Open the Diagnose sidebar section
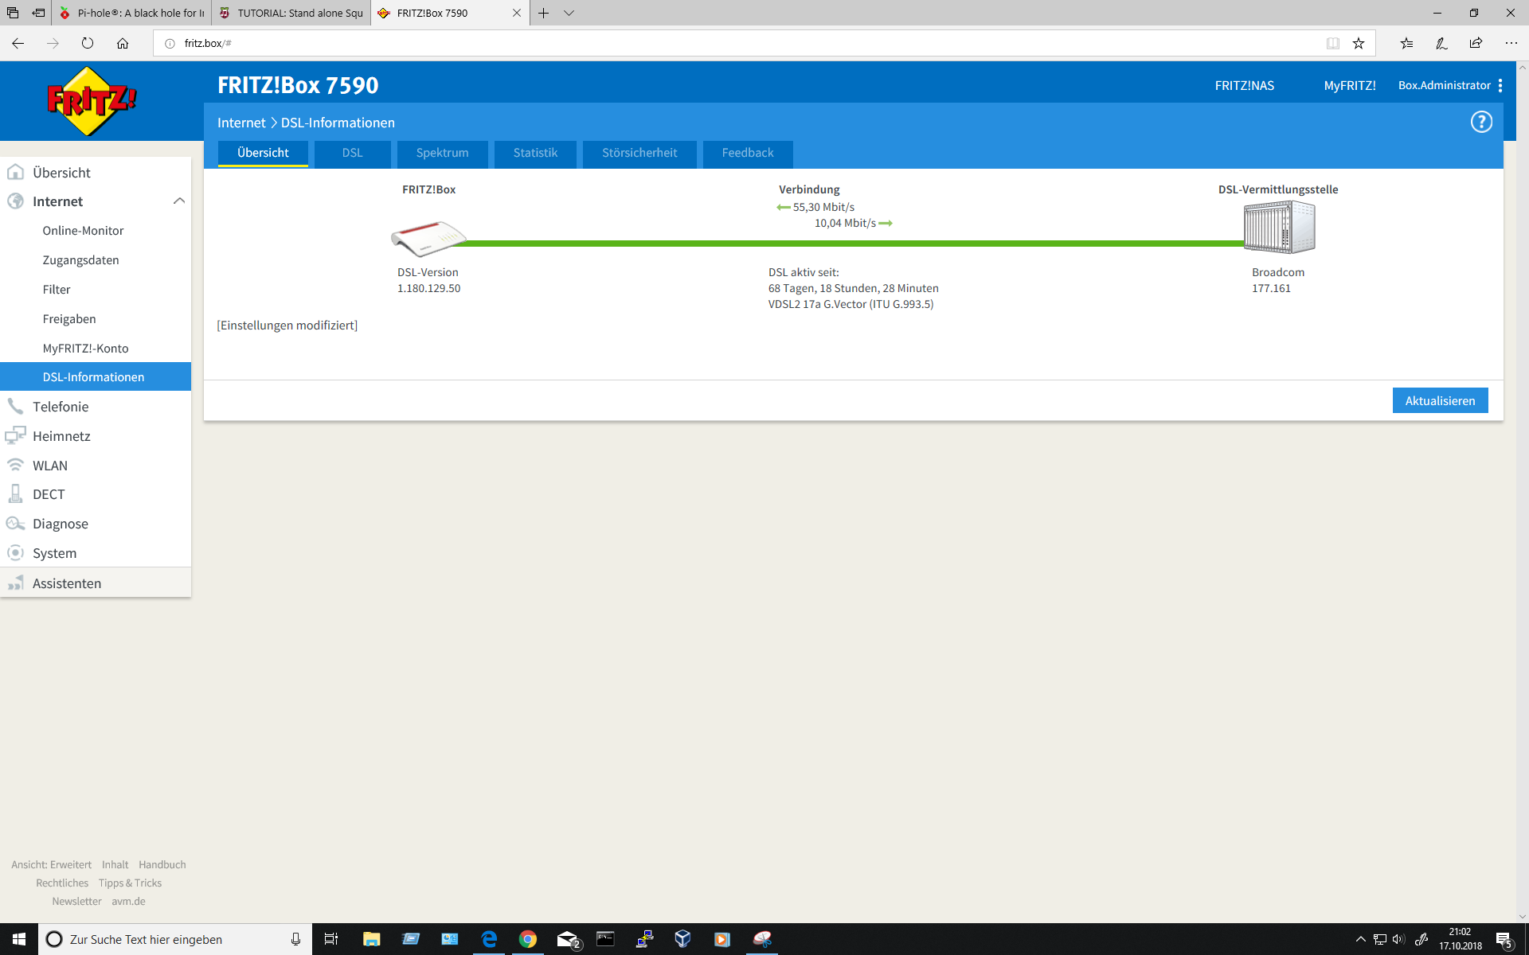The image size is (1529, 955). [60, 524]
